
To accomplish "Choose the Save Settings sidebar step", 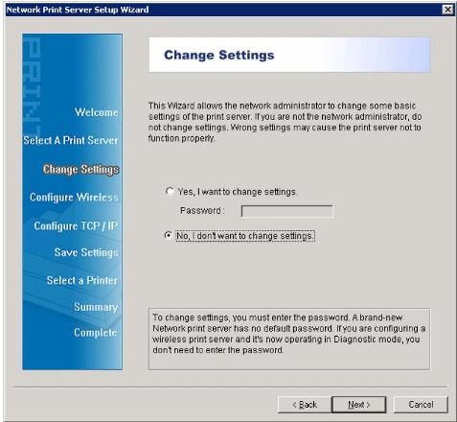I will pos(86,252).
